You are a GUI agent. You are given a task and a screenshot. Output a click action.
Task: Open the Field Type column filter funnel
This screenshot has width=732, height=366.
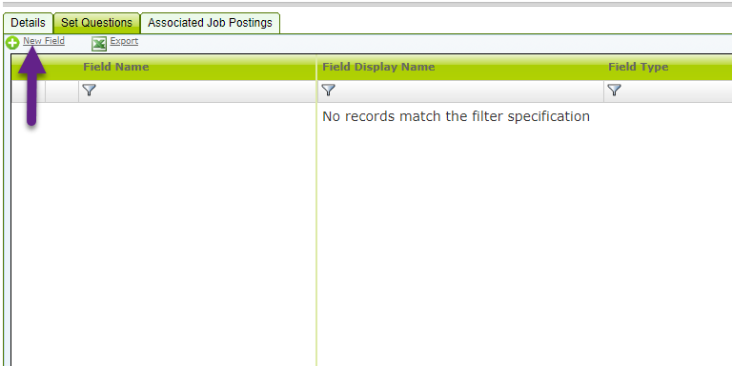point(615,91)
